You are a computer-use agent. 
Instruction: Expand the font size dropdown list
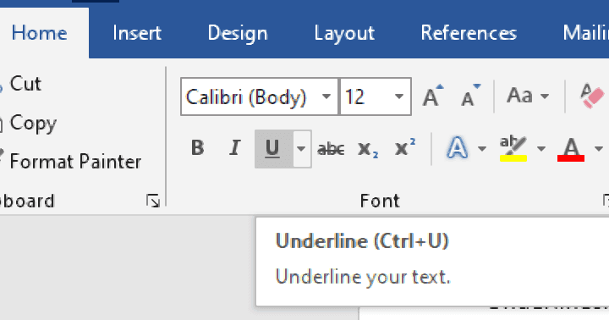point(399,97)
